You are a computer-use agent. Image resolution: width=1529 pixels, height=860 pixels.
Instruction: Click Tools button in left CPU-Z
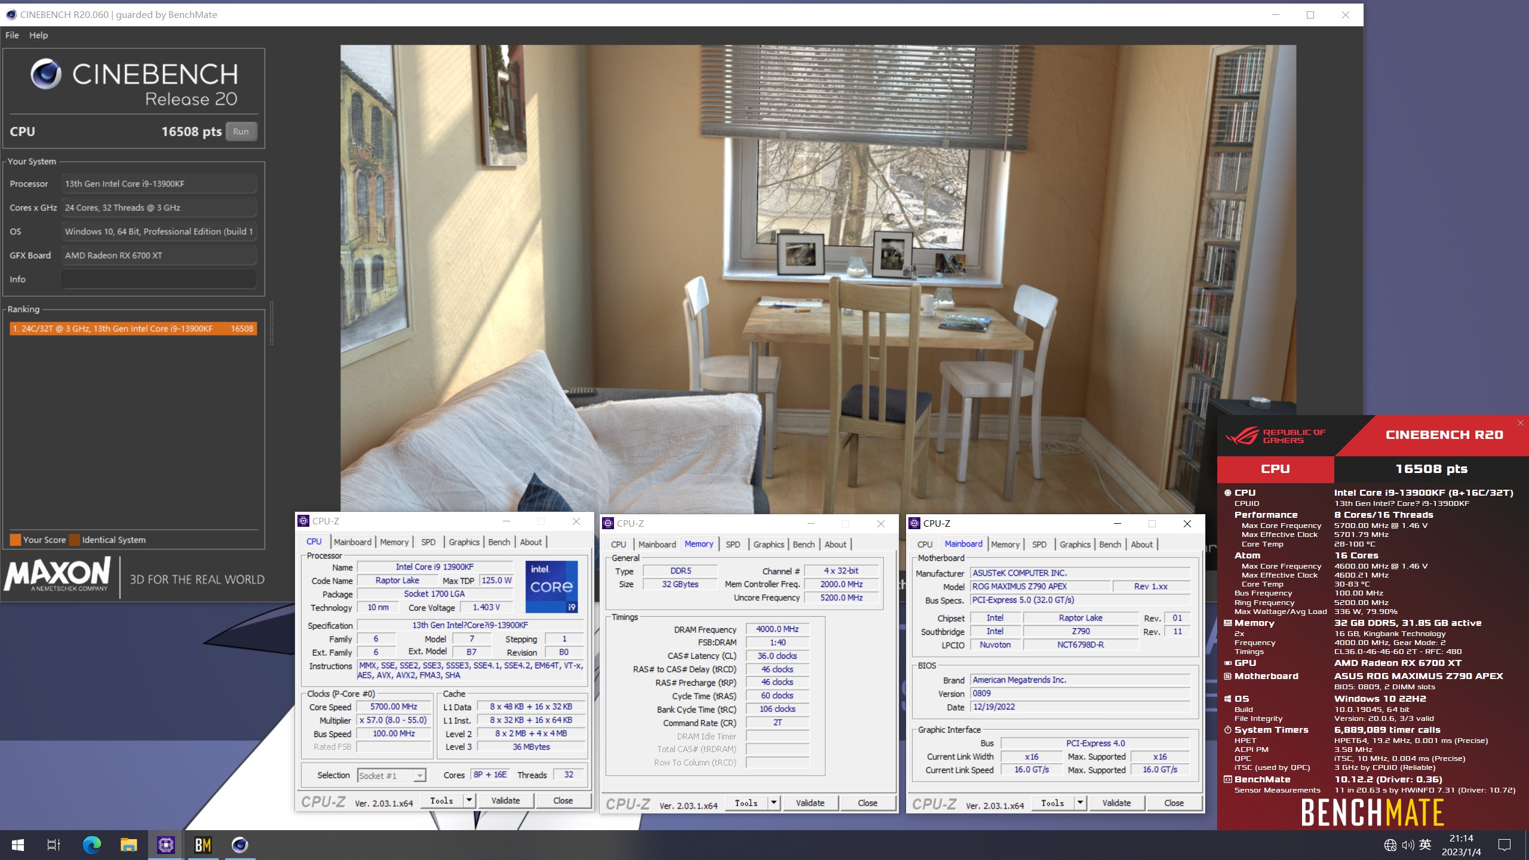tap(442, 800)
